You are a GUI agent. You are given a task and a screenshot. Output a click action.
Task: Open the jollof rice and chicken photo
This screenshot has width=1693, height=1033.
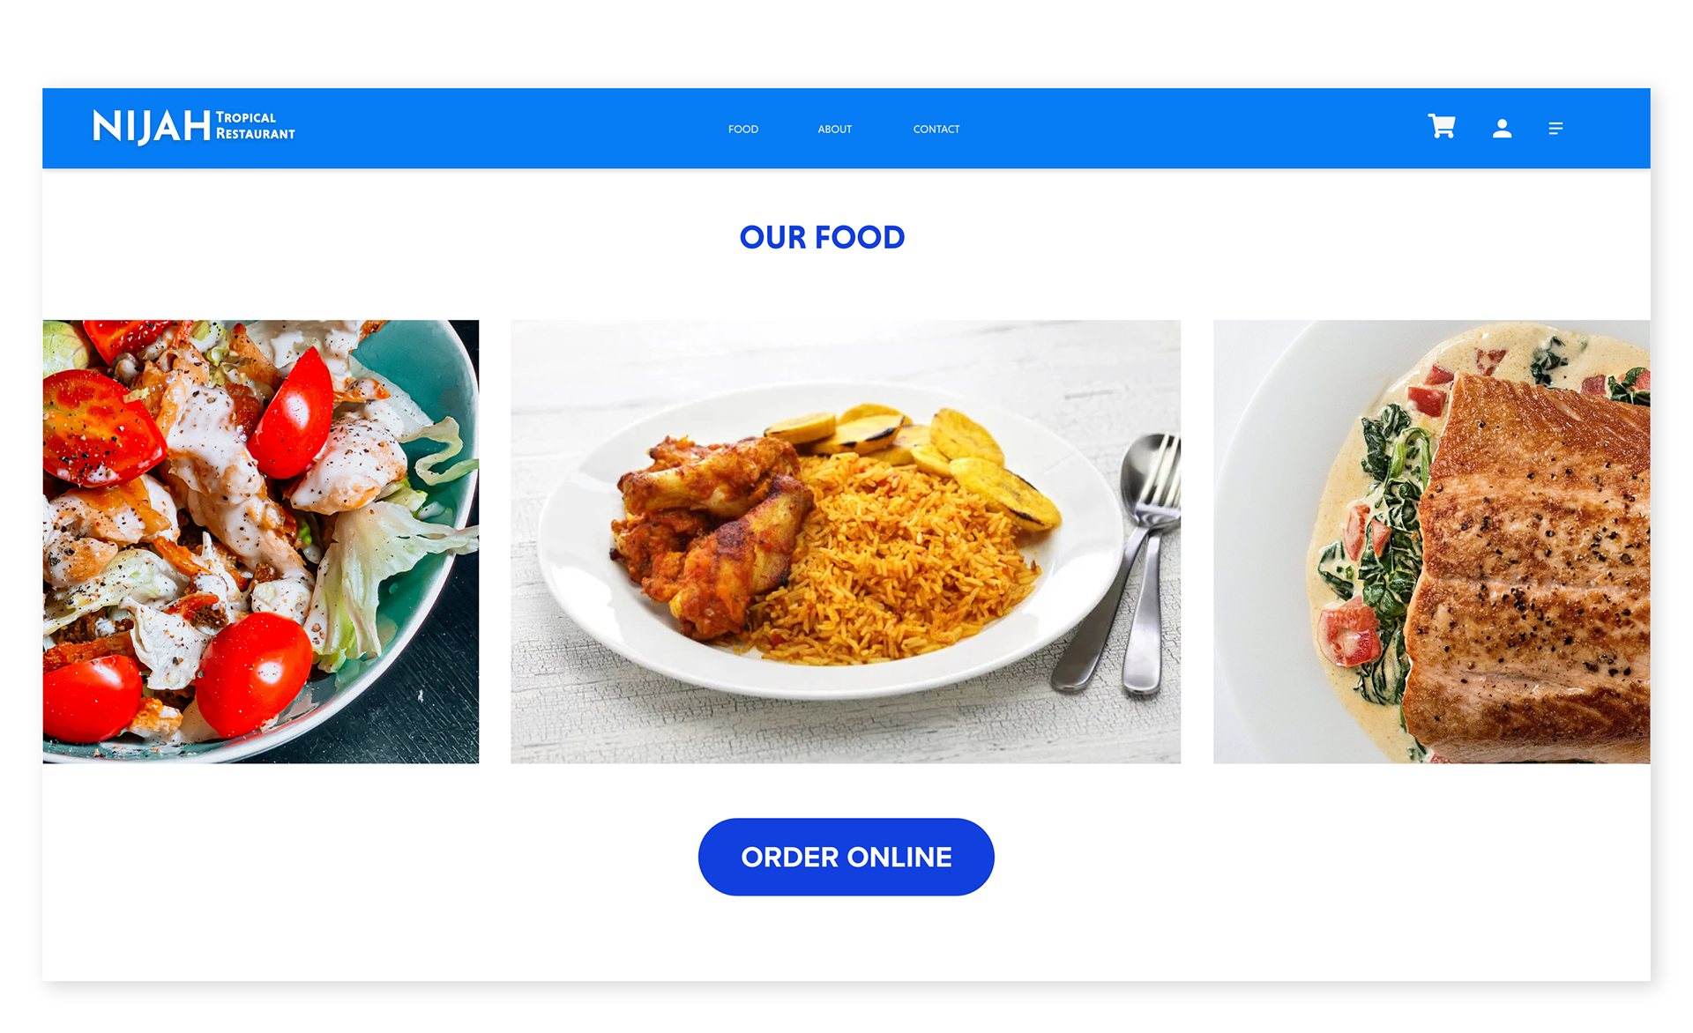846,541
